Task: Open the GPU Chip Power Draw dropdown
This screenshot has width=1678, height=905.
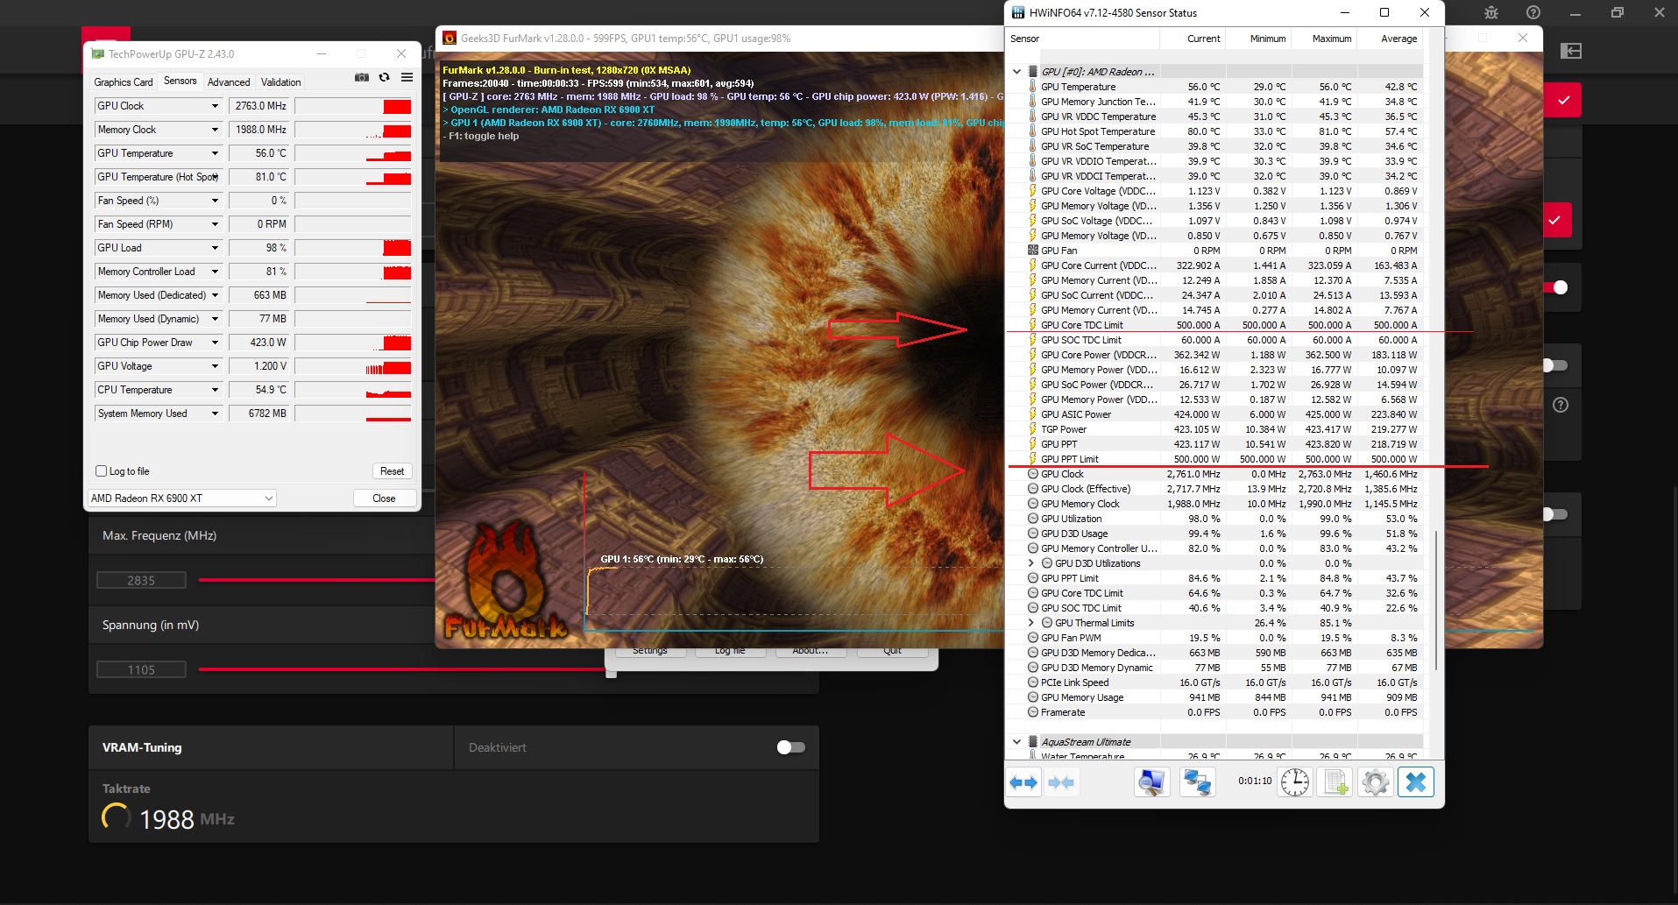Action: [x=215, y=343]
